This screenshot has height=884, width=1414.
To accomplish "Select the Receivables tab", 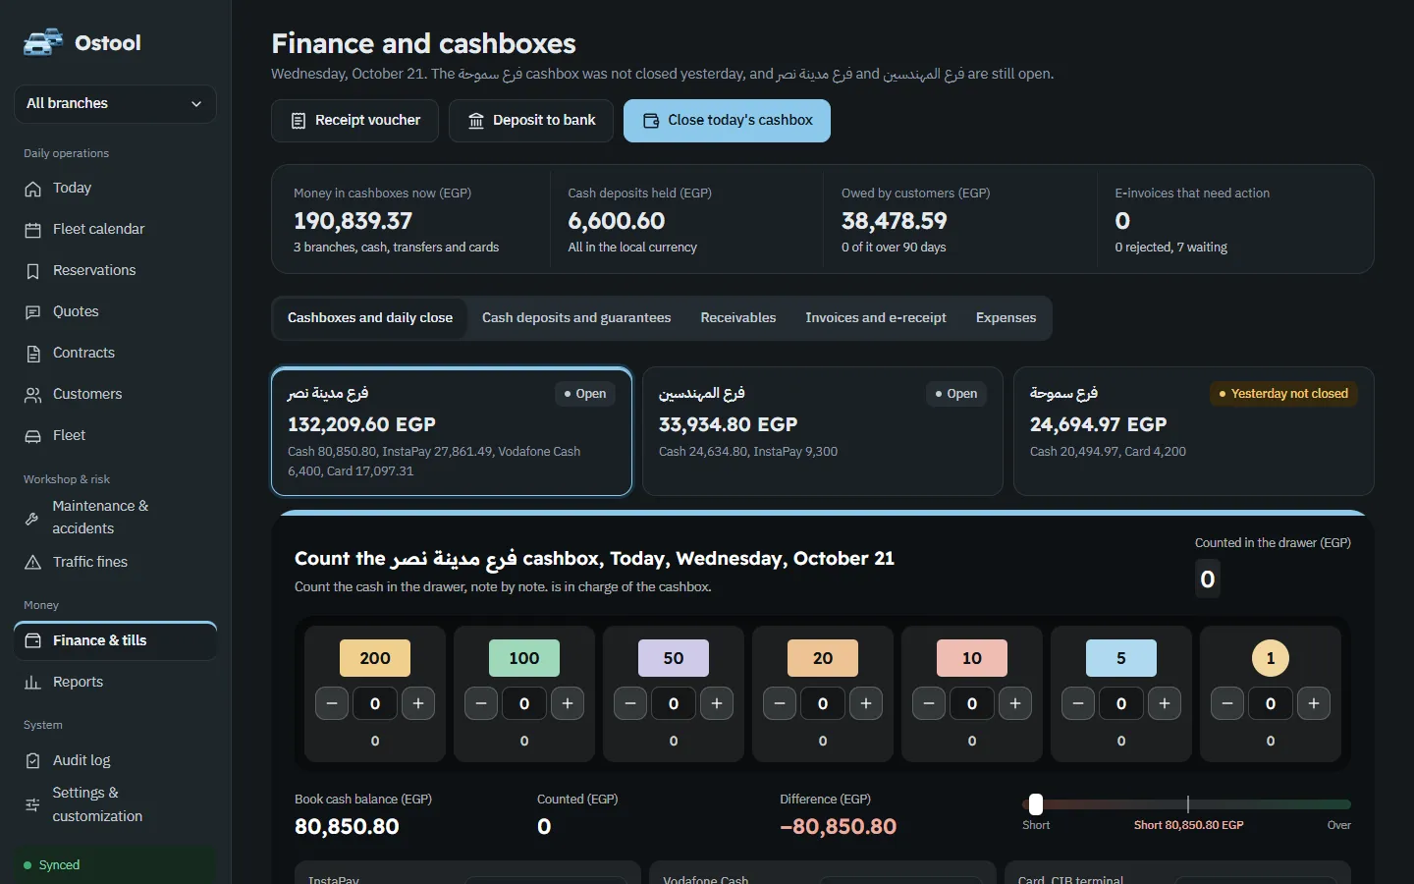I will [x=738, y=318].
